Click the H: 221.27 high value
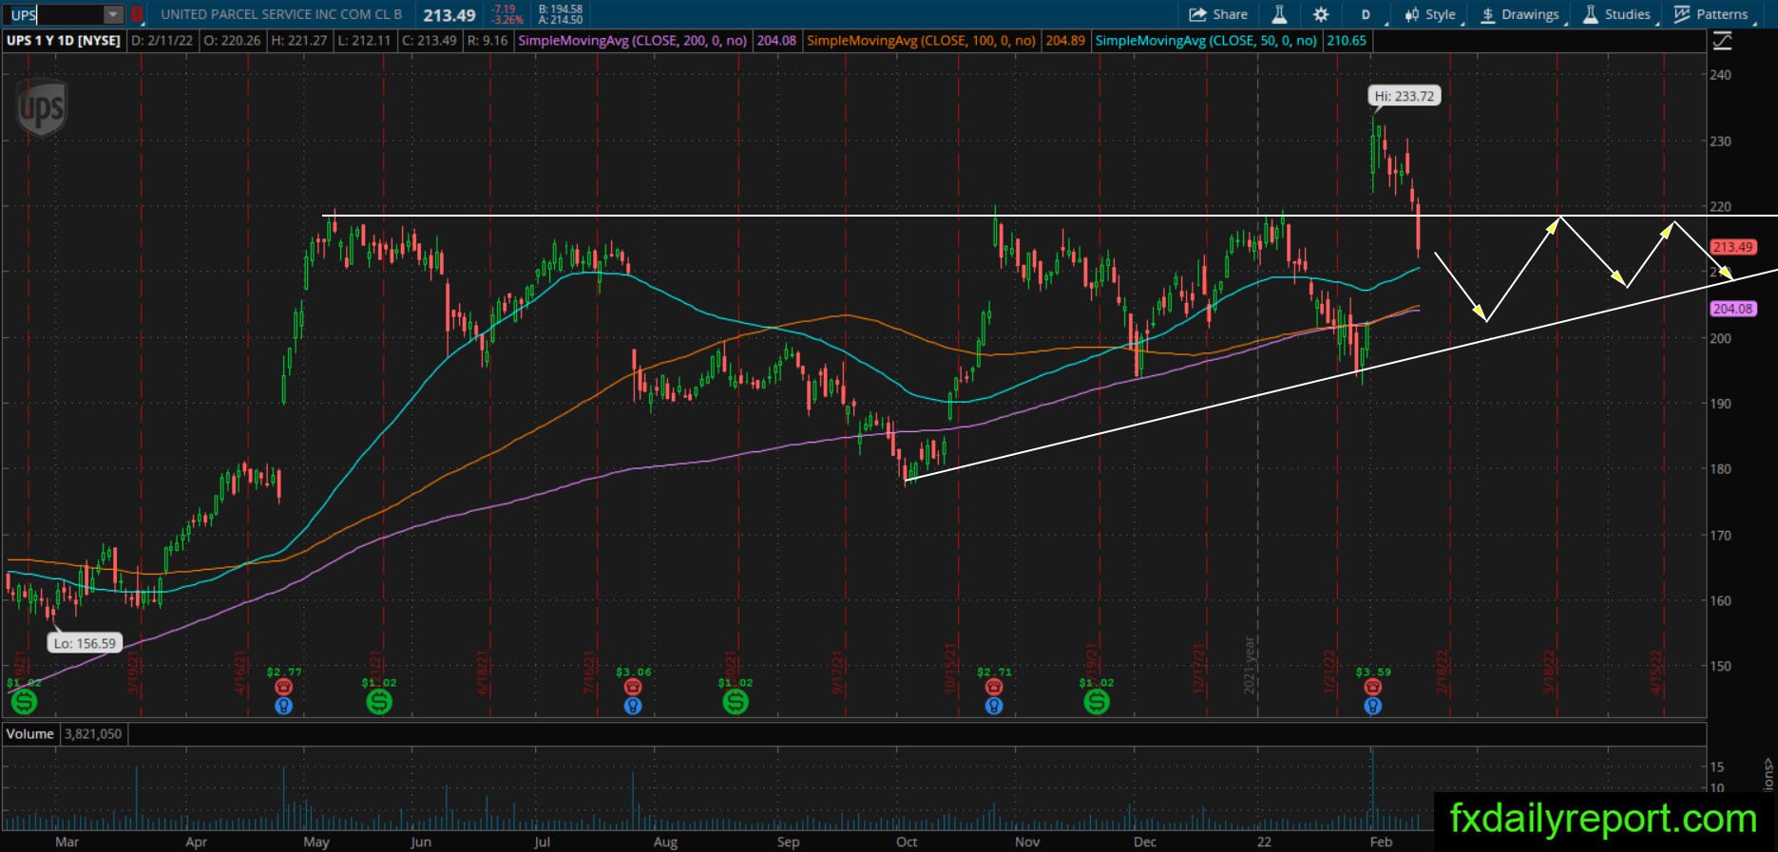The height and width of the screenshot is (852, 1778). 298,41
